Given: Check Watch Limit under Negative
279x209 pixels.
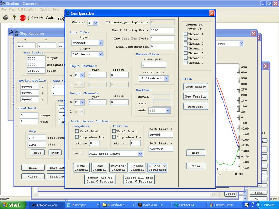Looking at the screenshot, I should click(77, 131).
